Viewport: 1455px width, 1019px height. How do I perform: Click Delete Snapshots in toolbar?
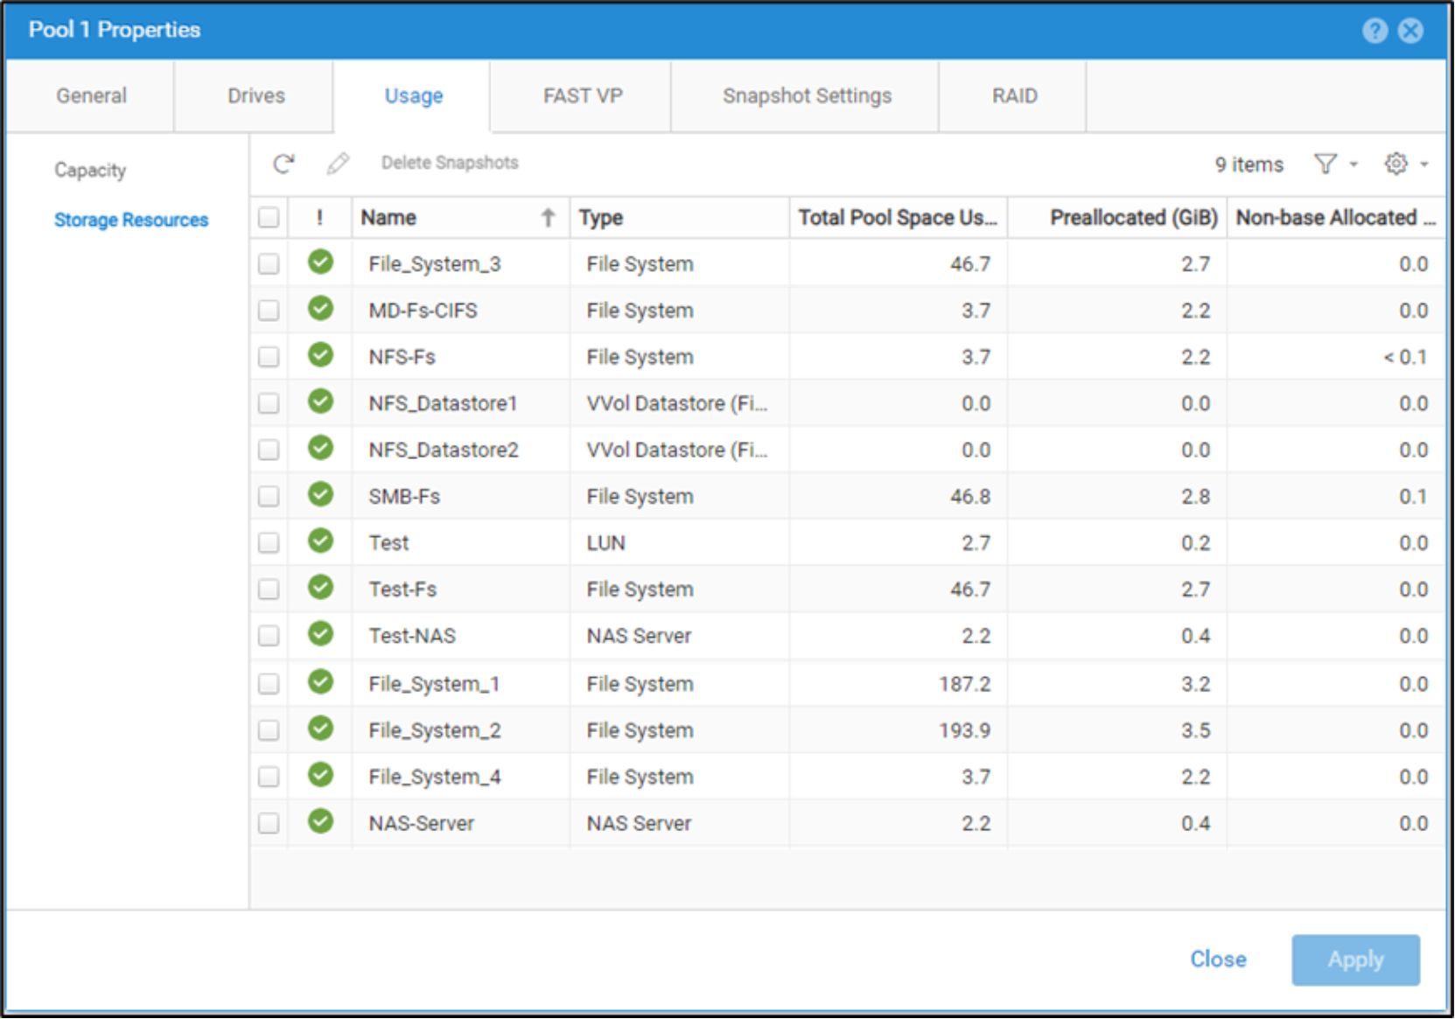(450, 163)
